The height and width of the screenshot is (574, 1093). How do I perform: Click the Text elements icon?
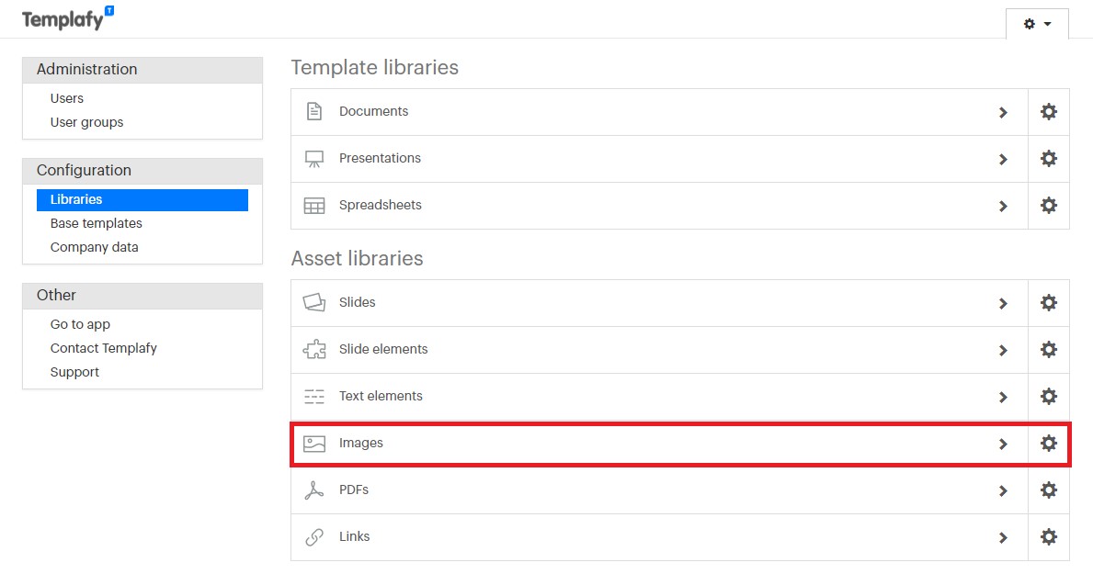(313, 396)
